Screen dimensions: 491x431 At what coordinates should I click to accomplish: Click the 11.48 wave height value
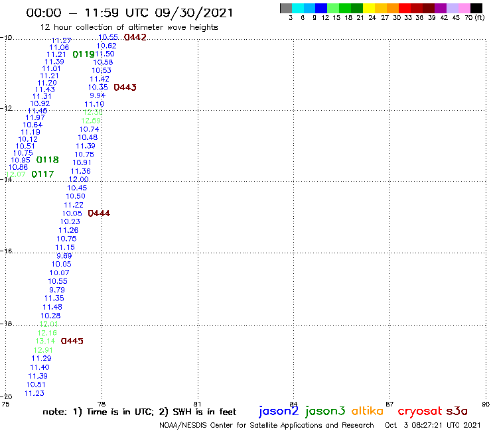pyautogui.click(x=52, y=308)
